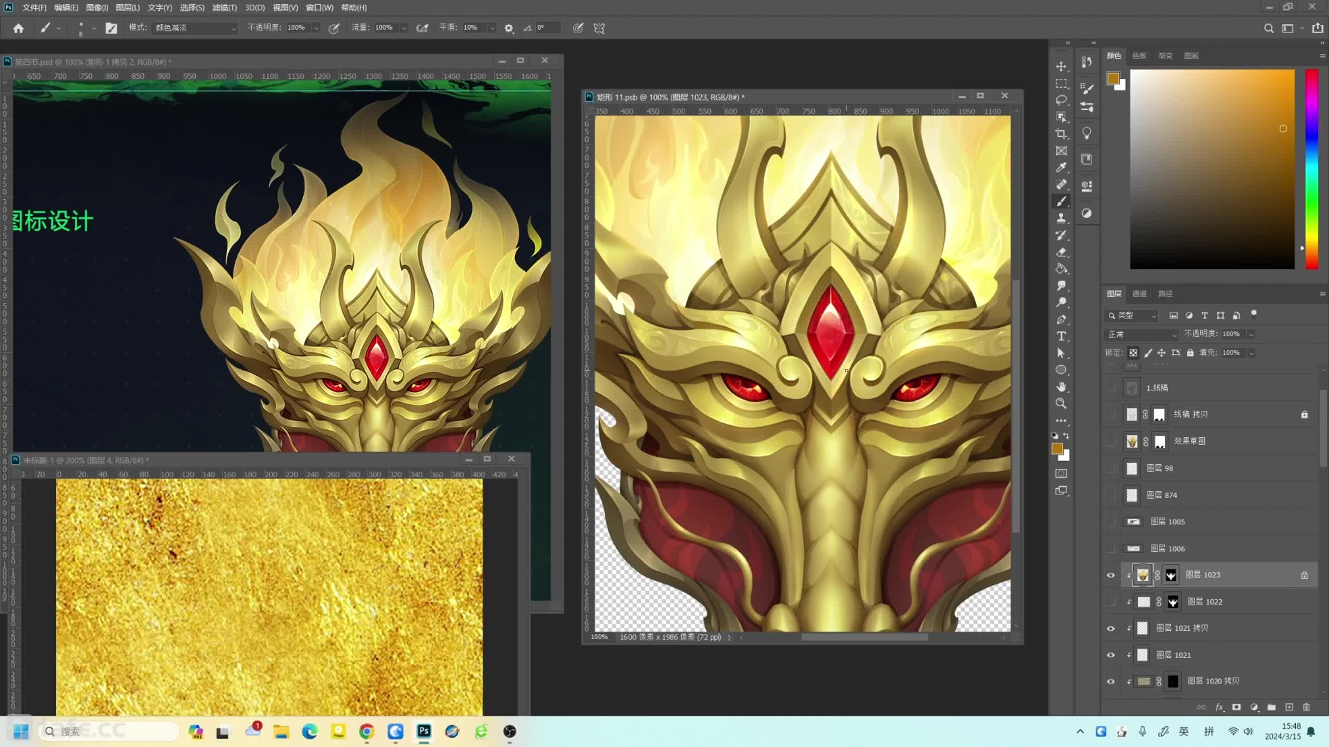Select the Object Selection tool
This screenshot has width=1329, height=747.
1061,117
